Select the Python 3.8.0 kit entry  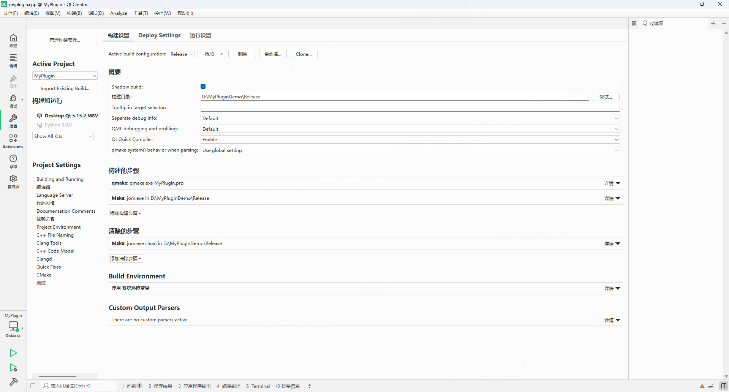tap(54, 125)
